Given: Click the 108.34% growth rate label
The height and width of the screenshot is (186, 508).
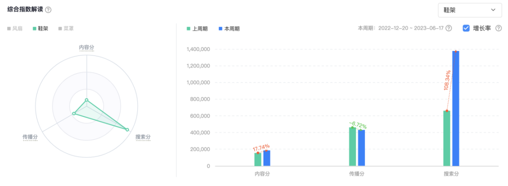Looking at the screenshot, I should (x=448, y=80).
